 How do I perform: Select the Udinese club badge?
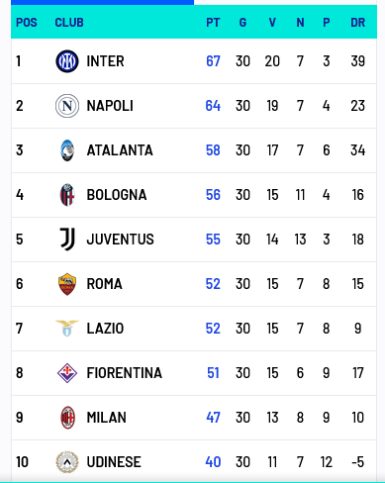(67, 462)
